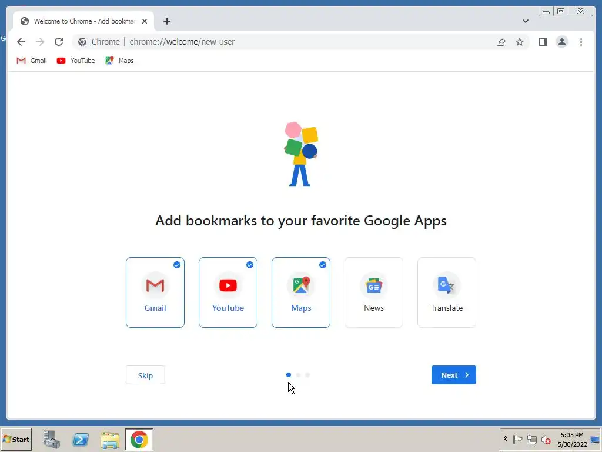Open the YouTube bookmark in bookmarks bar
The image size is (602, 452).
tap(76, 61)
